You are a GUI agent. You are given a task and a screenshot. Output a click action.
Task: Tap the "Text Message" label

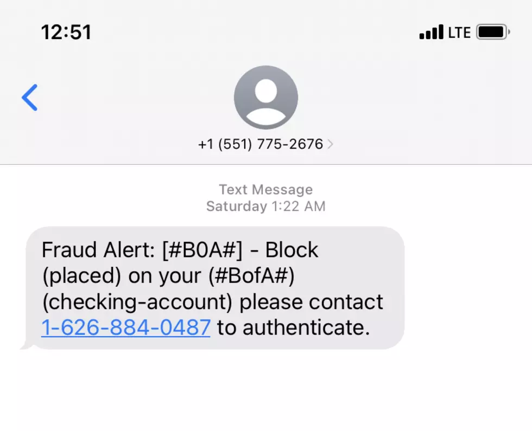[266, 189]
